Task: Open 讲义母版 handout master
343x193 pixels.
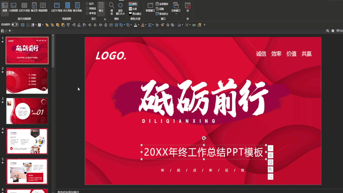Action: coord(68,7)
